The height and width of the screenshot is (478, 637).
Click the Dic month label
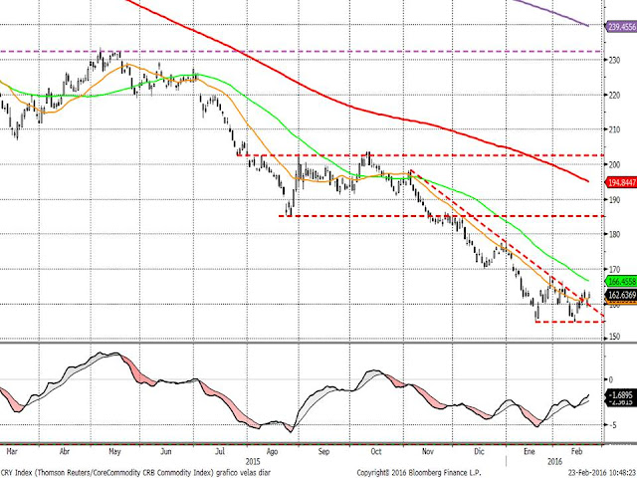(x=480, y=451)
